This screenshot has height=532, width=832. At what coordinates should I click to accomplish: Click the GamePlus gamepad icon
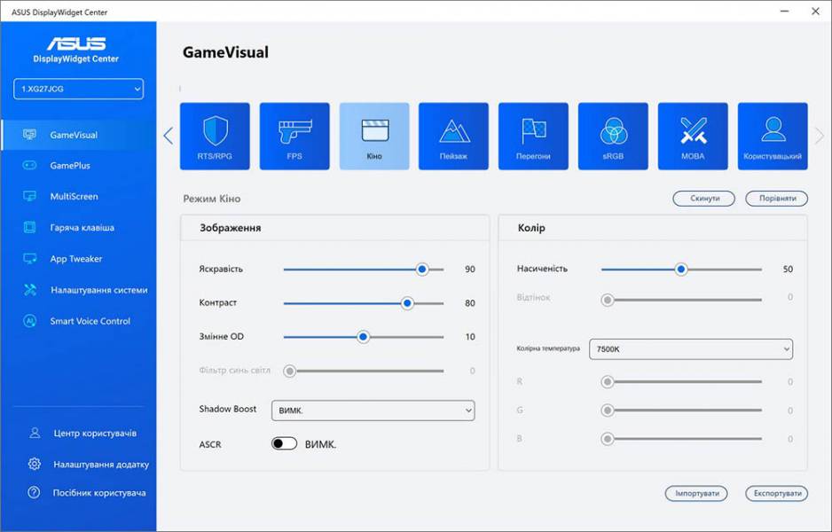pyautogui.click(x=30, y=166)
